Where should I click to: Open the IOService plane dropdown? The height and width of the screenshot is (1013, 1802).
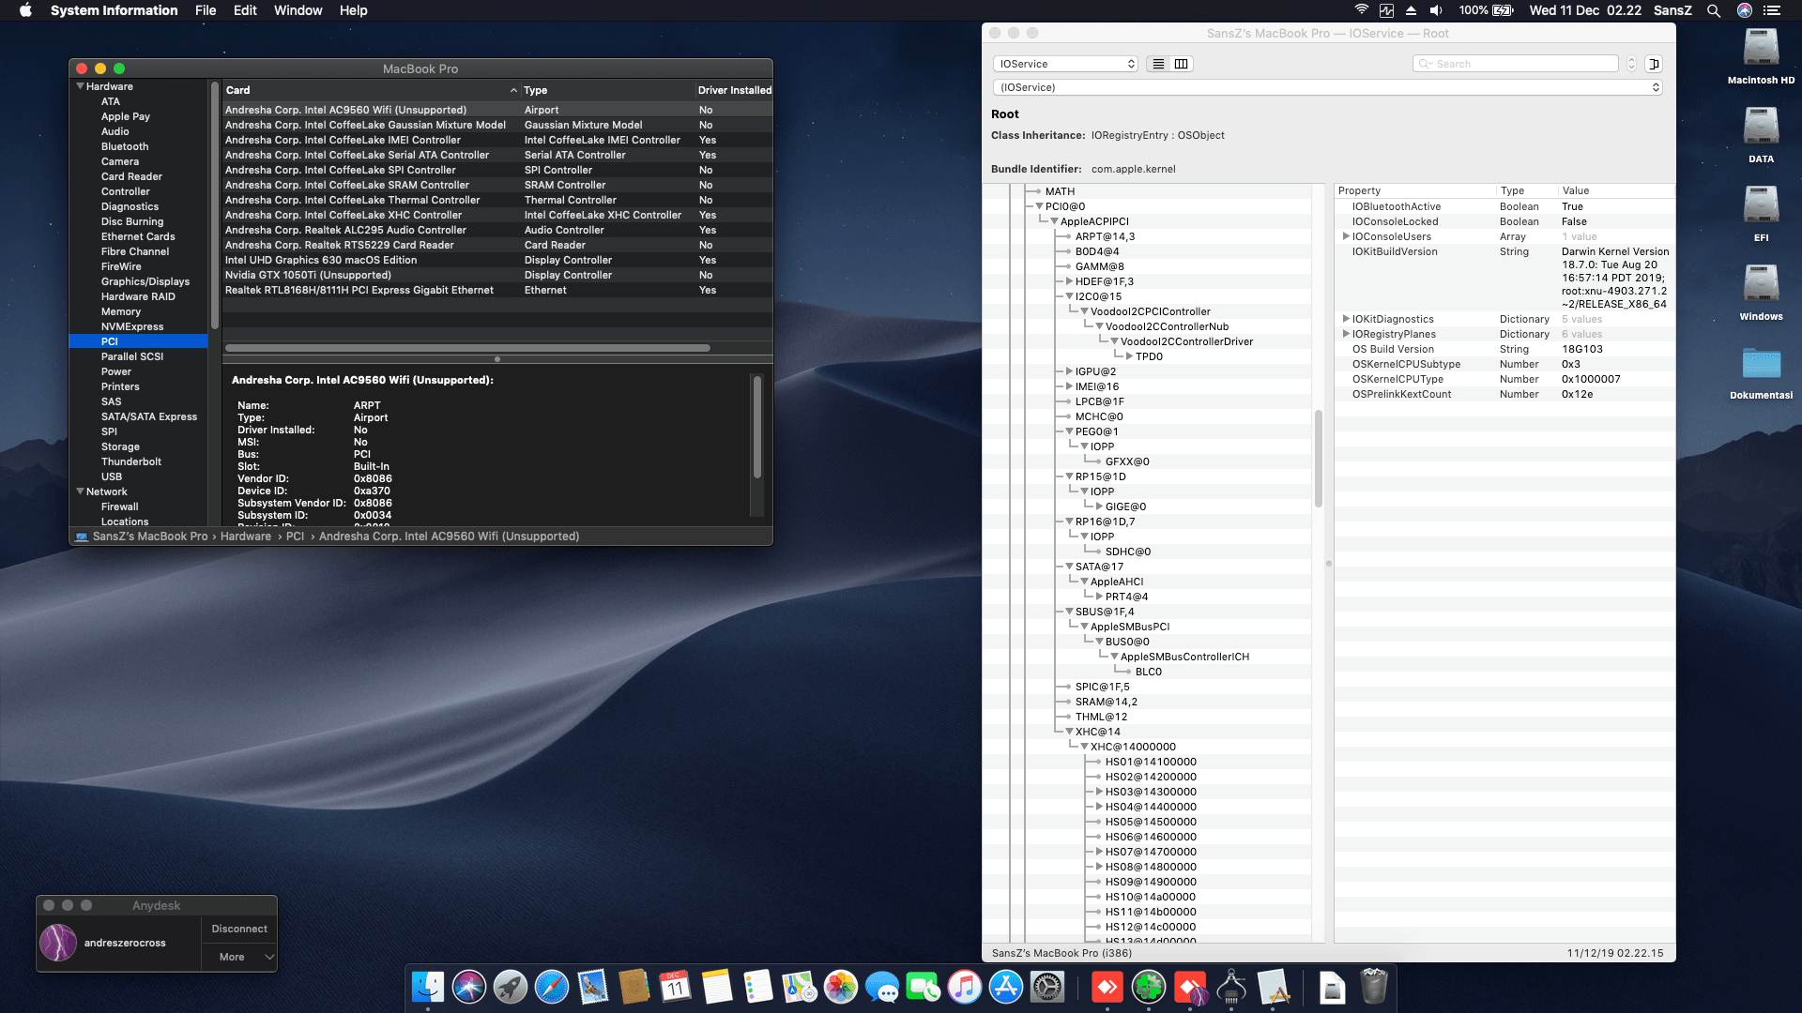(x=1065, y=63)
